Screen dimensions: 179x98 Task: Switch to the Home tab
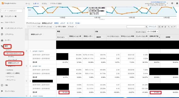click(x=28, y=3)
